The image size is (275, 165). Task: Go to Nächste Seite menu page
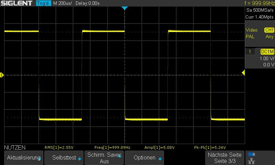coord(225,158)
